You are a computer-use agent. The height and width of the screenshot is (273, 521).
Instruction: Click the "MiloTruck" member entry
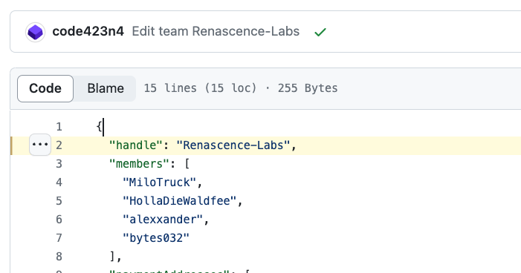(160, 182)
